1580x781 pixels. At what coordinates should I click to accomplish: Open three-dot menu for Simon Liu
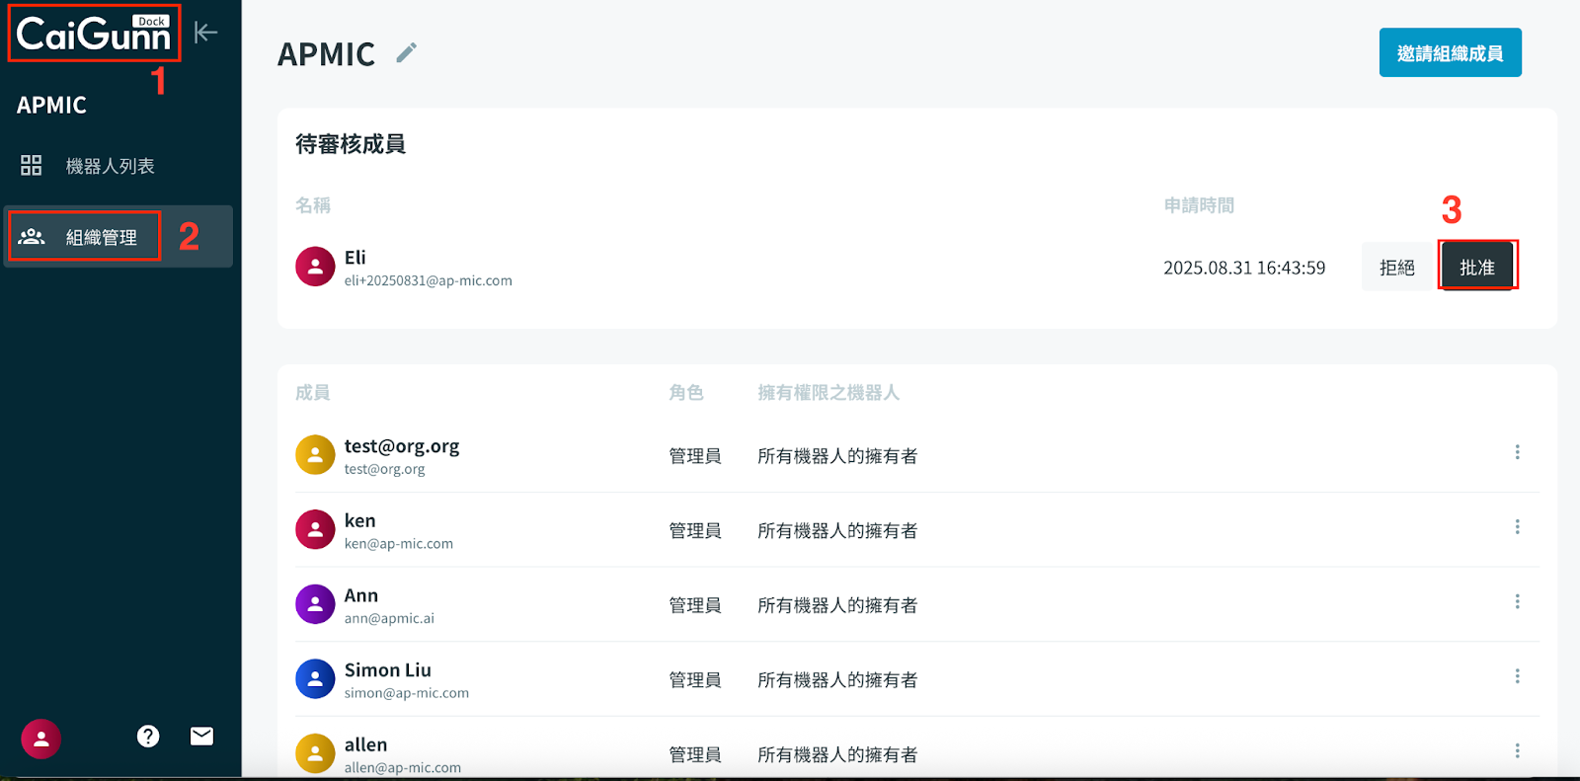(1517, 676)
